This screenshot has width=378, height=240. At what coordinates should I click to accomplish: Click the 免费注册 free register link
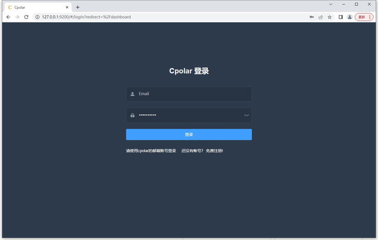214,151
